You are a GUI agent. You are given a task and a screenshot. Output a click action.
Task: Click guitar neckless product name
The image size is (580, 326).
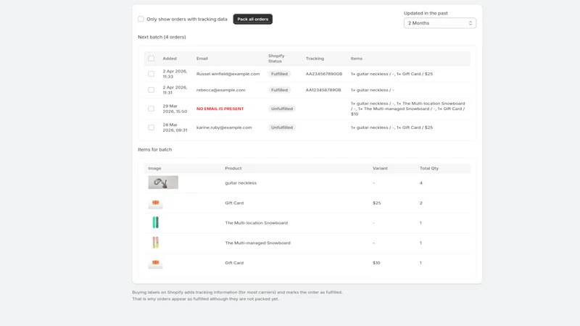pos(241,183)
